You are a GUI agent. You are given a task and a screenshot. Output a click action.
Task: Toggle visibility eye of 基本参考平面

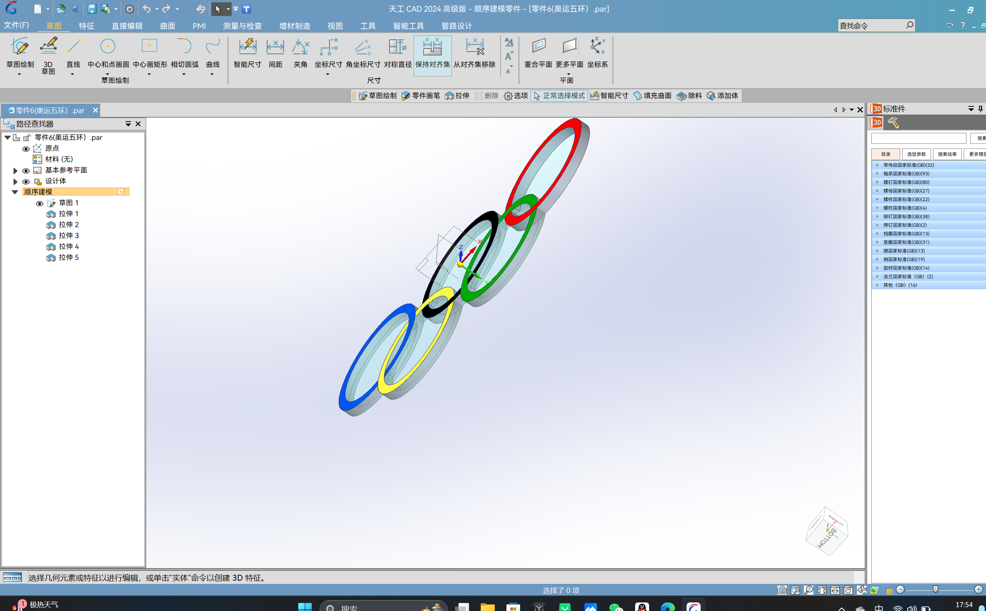click(26, 171)
